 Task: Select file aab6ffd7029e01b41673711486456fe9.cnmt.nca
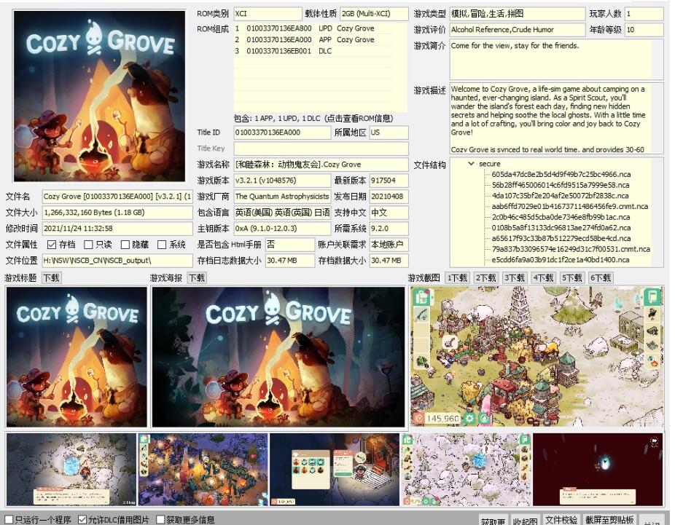569,206
